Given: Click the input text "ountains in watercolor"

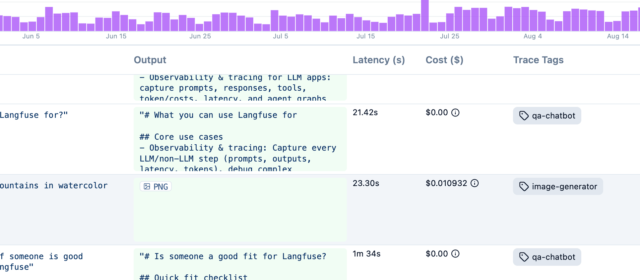Looking at the screenshot, I should click(54, 185).
